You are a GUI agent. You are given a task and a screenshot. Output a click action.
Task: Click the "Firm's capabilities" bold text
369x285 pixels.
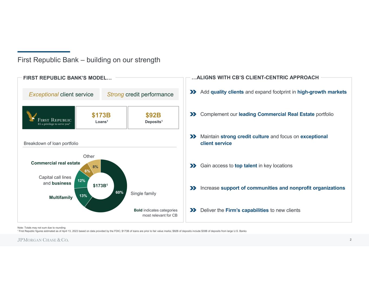[x=247, y=210]
